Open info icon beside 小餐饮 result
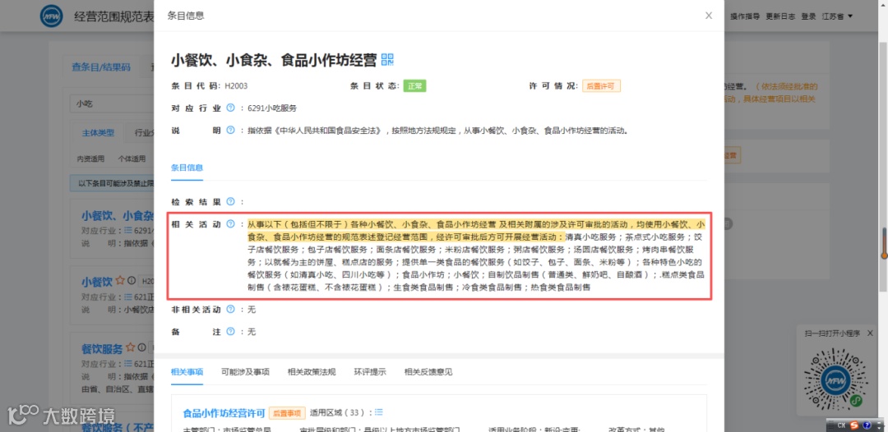888x432 pixels. (132, 280)
